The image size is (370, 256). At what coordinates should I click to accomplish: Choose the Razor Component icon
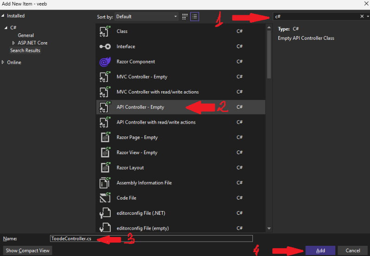point(105,62)
